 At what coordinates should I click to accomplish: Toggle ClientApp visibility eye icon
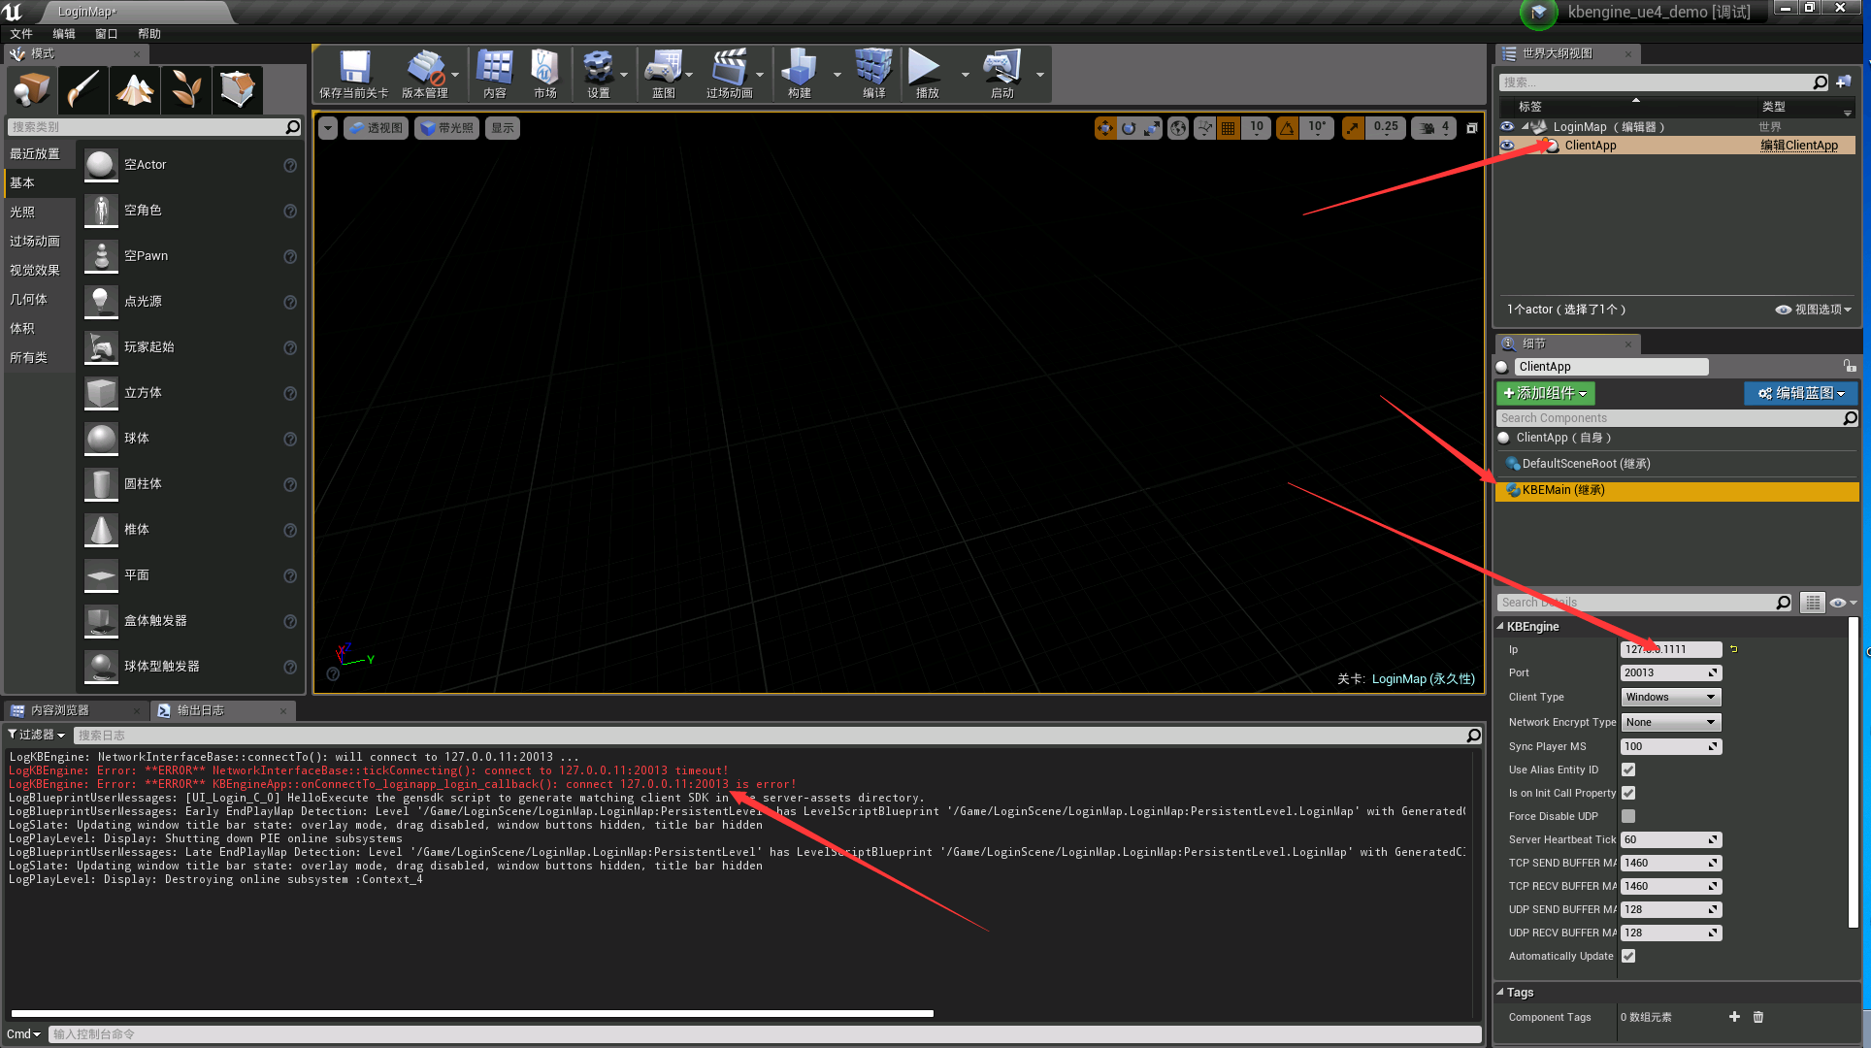[x=1507, y=146]
